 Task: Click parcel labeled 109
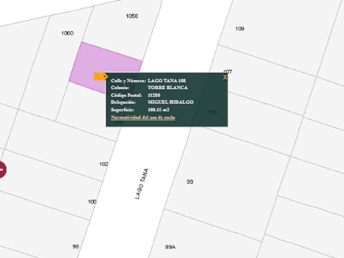pos(240,29)
